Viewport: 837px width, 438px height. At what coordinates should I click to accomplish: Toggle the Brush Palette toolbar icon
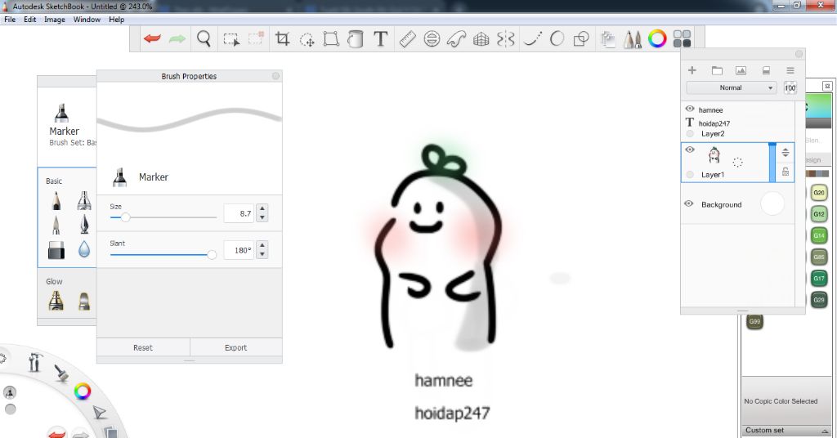coord(633,39)
